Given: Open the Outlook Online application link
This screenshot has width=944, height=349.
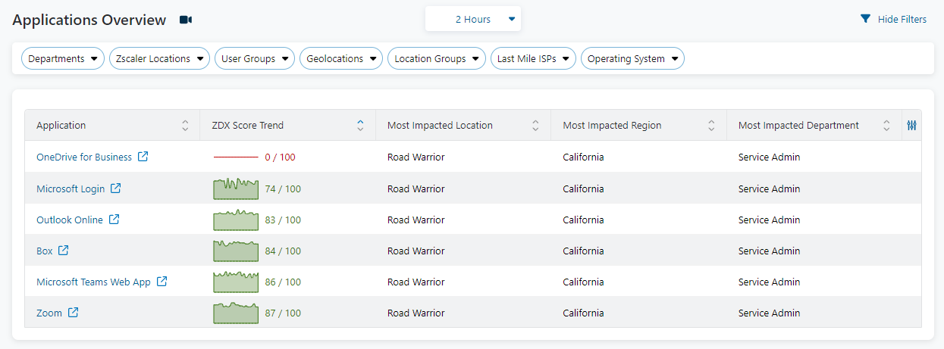Looking at the screenshot, I should click(x=70, y=220).
